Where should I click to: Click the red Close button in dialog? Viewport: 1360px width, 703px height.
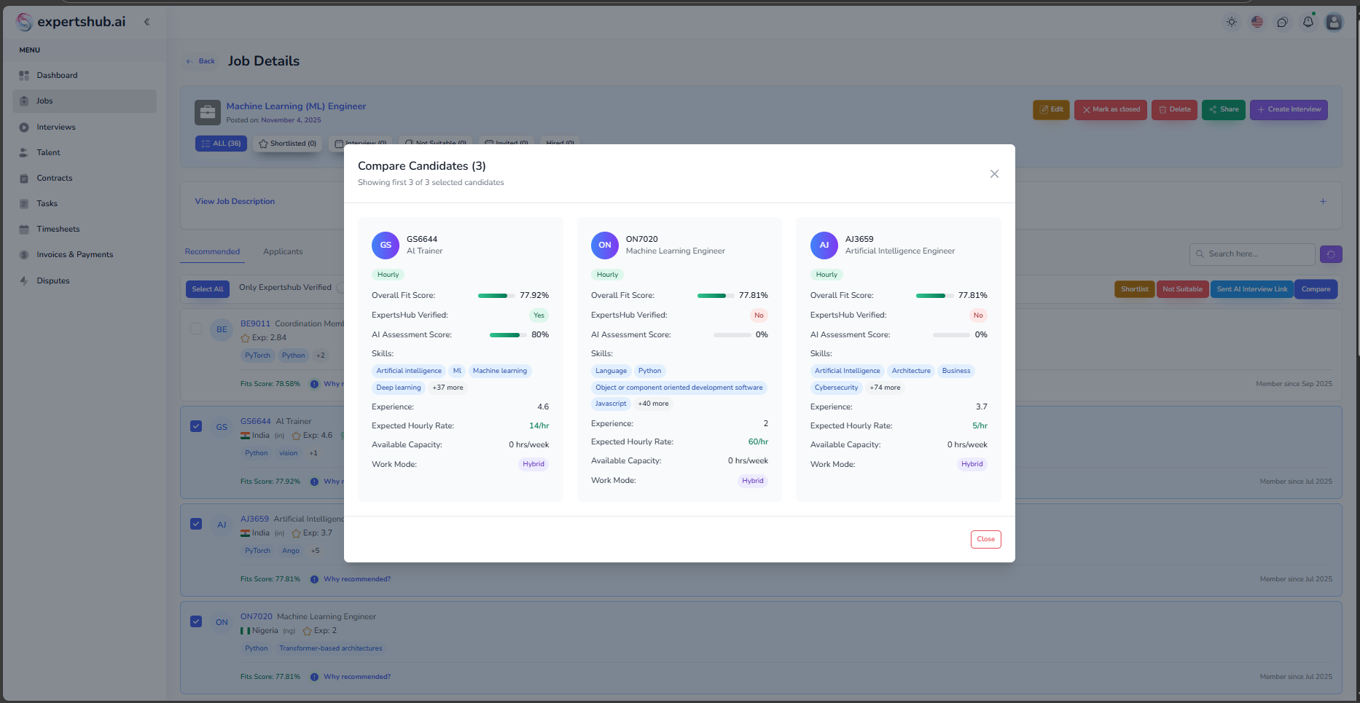(x=985, y=539)
